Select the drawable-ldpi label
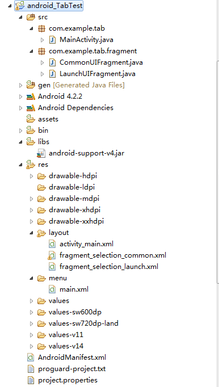Image resolution: width=219 pixels, height=387 pixels. click(72, 187)
